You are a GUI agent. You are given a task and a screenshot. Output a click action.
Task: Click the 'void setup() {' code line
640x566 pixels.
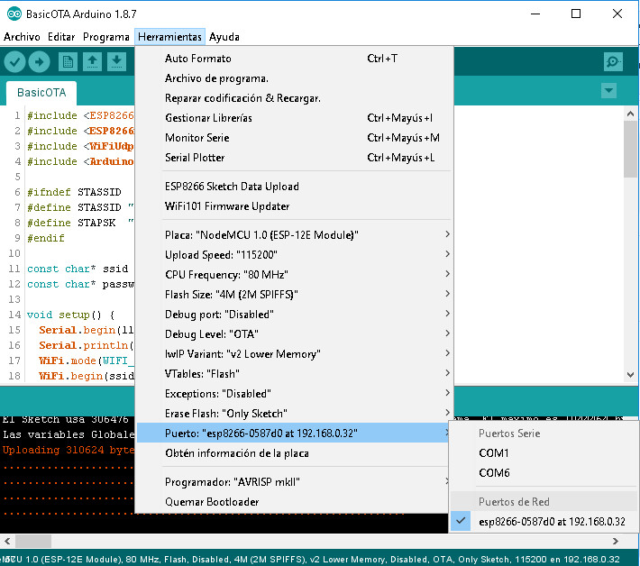point(71,315)
